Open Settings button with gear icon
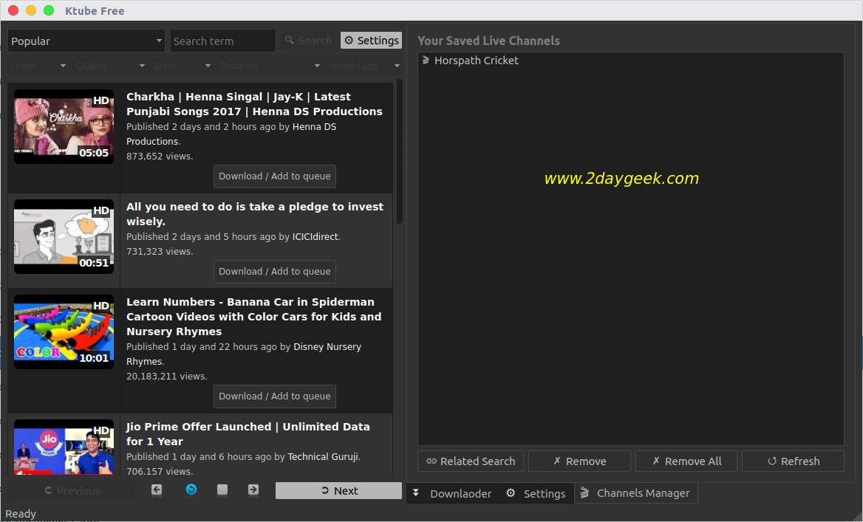Image resolution: width=863 pixels, height=522 pixels. click(371, 41)
